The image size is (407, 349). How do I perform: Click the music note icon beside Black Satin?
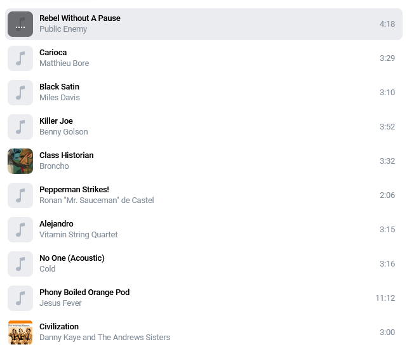click(20, 93)
